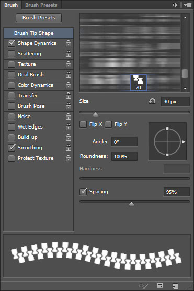This screenshot has height=291, width=194.
Task: Click the lock icon next to Shape Dynamics
Action: 69,43
